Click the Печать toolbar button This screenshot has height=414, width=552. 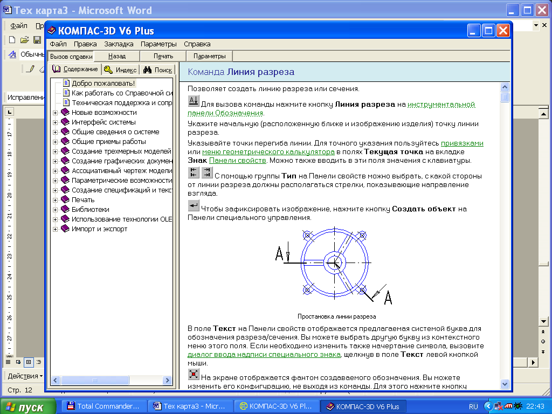[x=163, y=56]
